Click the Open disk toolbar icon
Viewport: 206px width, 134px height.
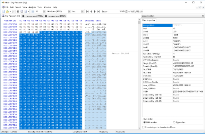(22, 11)
